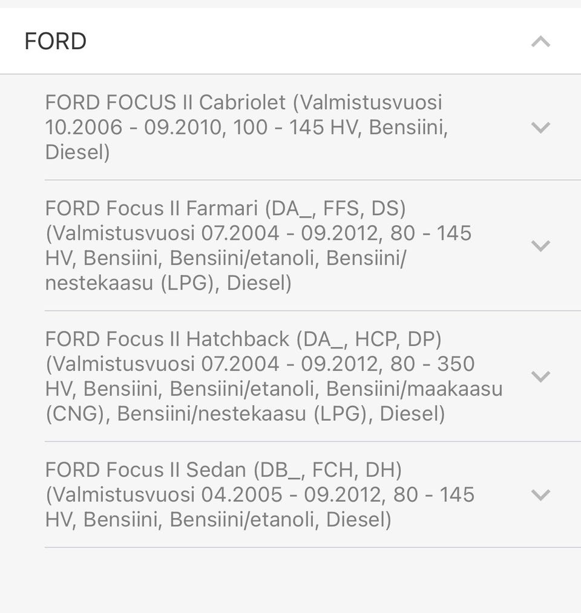This screenshot has height=613, width=581.
Task: Pick the FORD Focus II Hatchback title
Action: 167,339
